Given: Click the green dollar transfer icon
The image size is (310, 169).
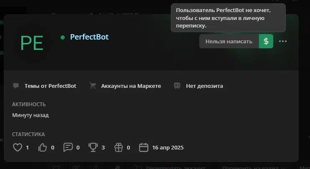Looking at the screenshot, I should 266,41.
